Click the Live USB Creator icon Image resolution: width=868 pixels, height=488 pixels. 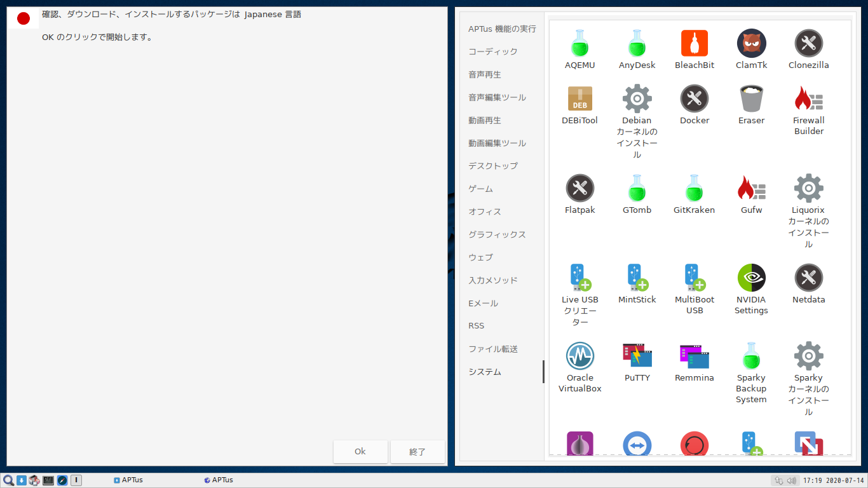[x=580, y=278]
